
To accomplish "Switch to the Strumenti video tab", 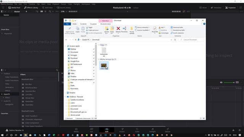I will [106, 24].
